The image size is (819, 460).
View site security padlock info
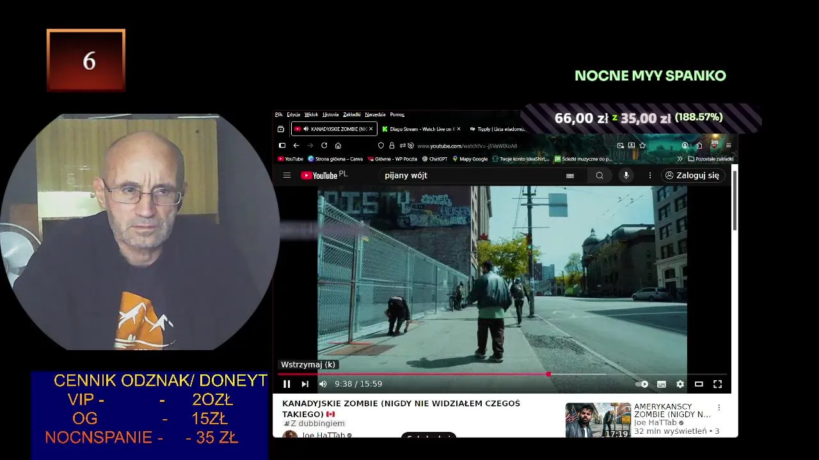point(392,146)
